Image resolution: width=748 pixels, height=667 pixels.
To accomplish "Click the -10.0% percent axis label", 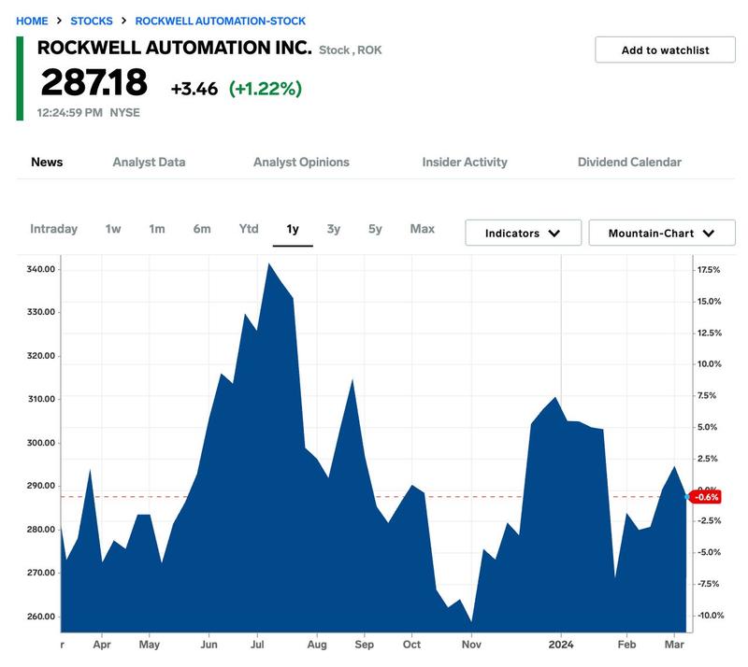I will click(711, 616).
